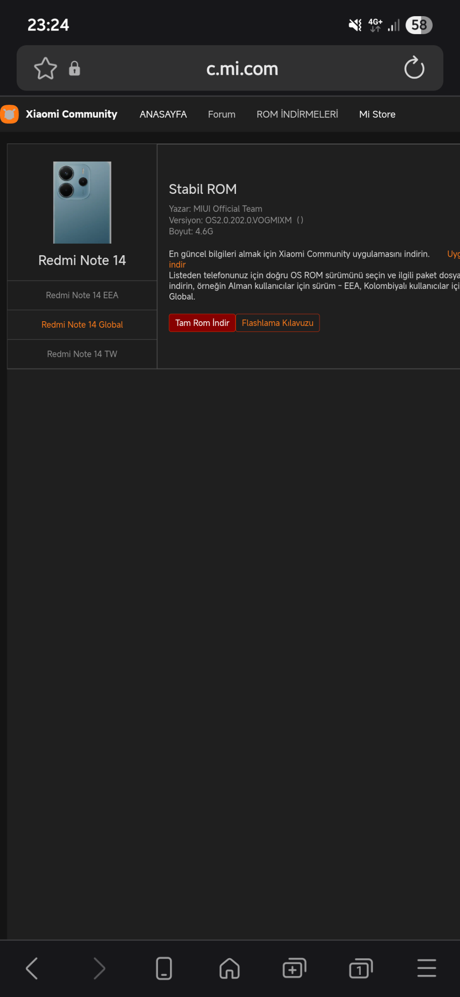This screenshot has height=997, width=460.
Task: Bookmark page with star icon
Action: (x=46, y=68)
